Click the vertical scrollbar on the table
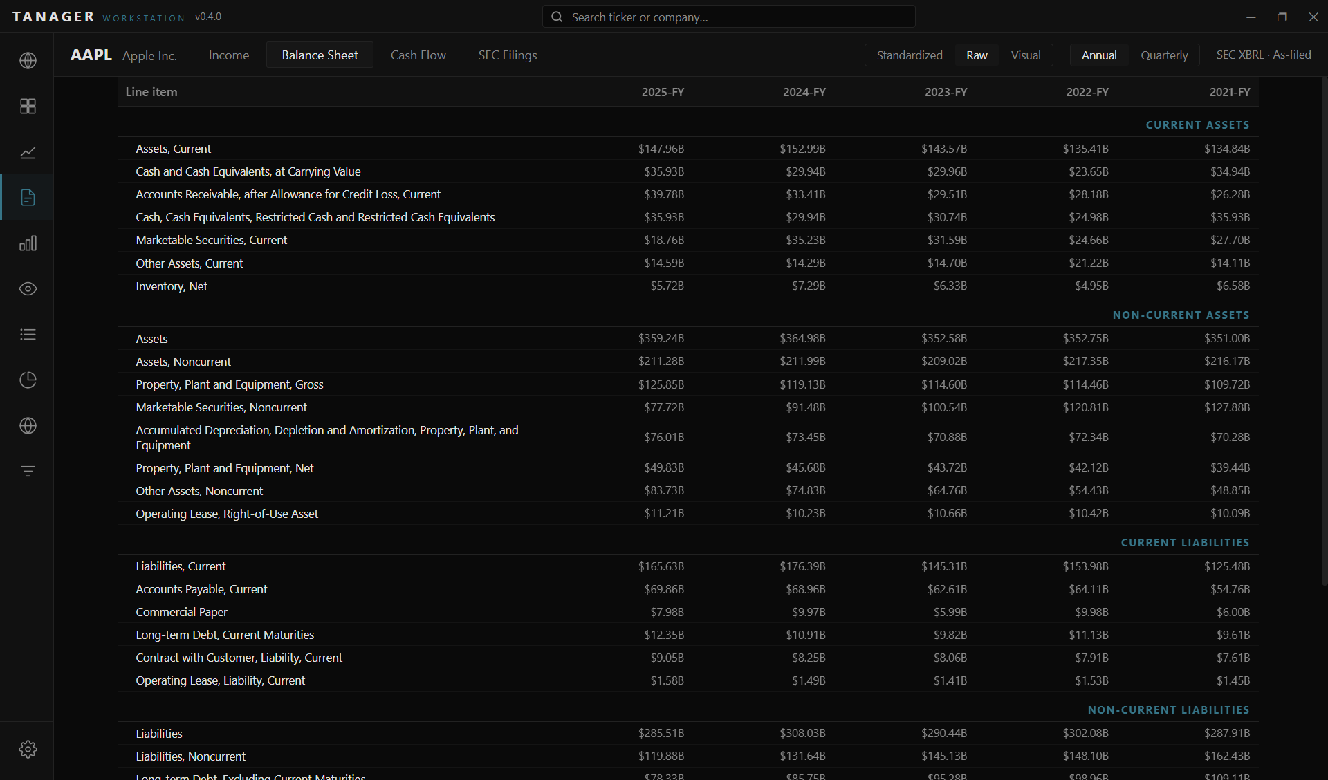Screen dimensions: 1328x780 1324,332
